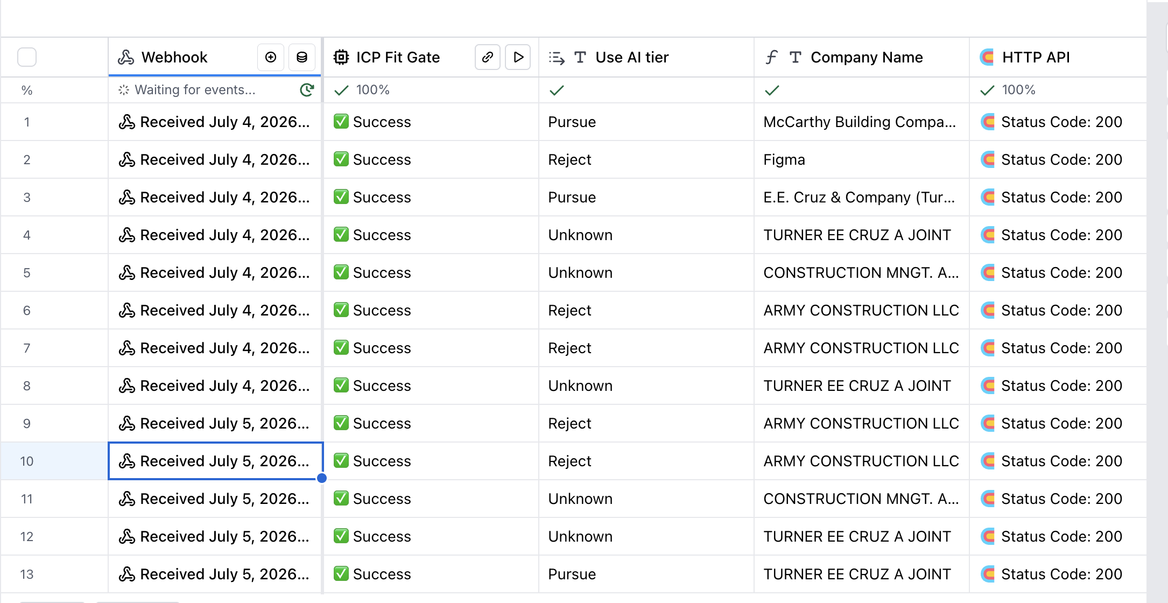Click the formula icon in Company Name header
Screen dimensions: 1168x603
click(x=771, y=57)
